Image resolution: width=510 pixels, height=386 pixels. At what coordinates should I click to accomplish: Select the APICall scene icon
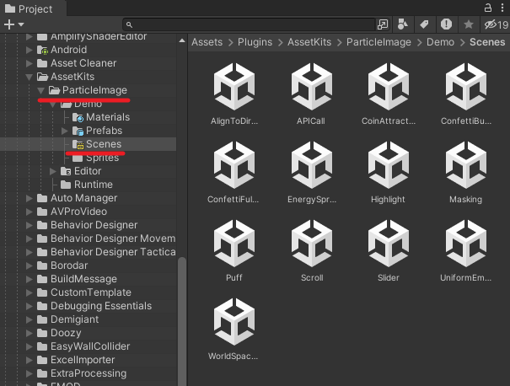click(x=312, y=87)
